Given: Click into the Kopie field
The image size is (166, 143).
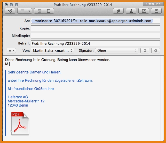Looking at the screenshot, I should pyautogui.click(x=95, y=28).
